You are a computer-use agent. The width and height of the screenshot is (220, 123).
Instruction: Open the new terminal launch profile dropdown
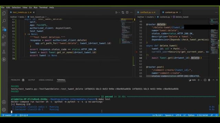(201, 80)
